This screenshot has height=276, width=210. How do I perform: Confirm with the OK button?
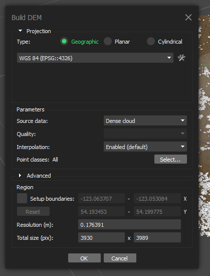pyautogui.click(x=84, y=258)
